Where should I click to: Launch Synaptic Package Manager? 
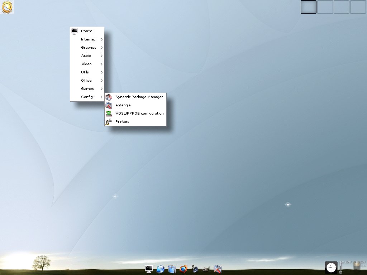point(135,97)
